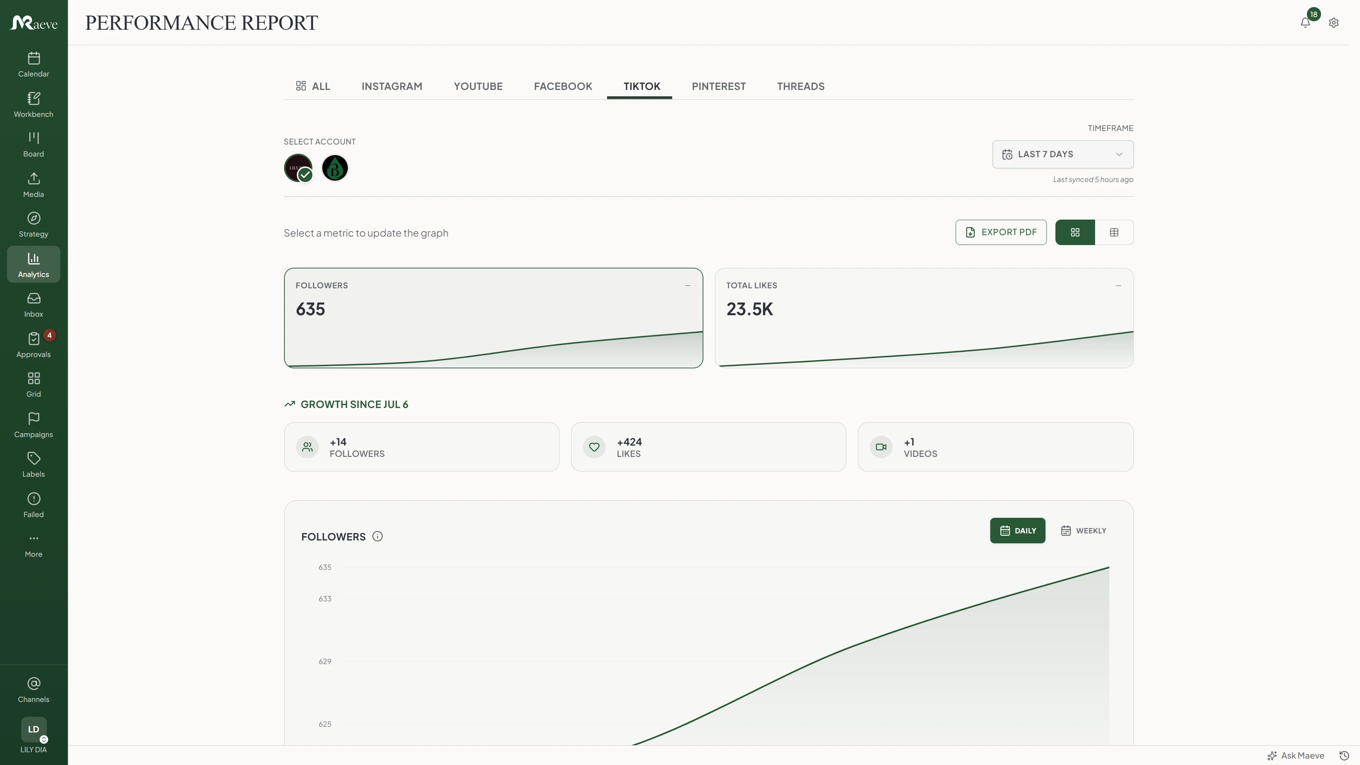1360x765 pixels.
Task: Click the Maeve logo
Action: pyautogui.click(x=33, y=23)
